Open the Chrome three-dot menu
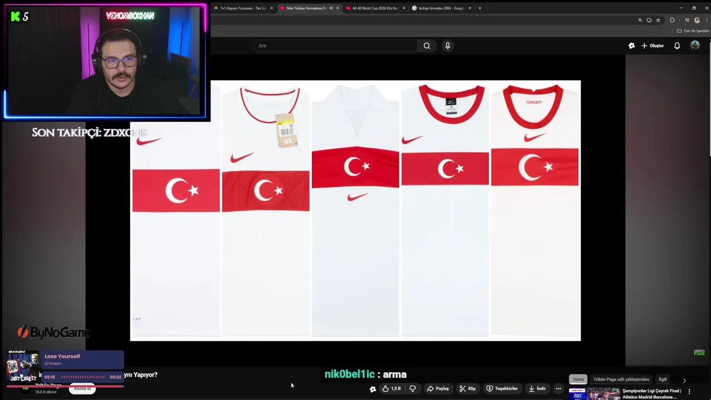The width and height of the screenshot is (711, 400). click(707, 20)
